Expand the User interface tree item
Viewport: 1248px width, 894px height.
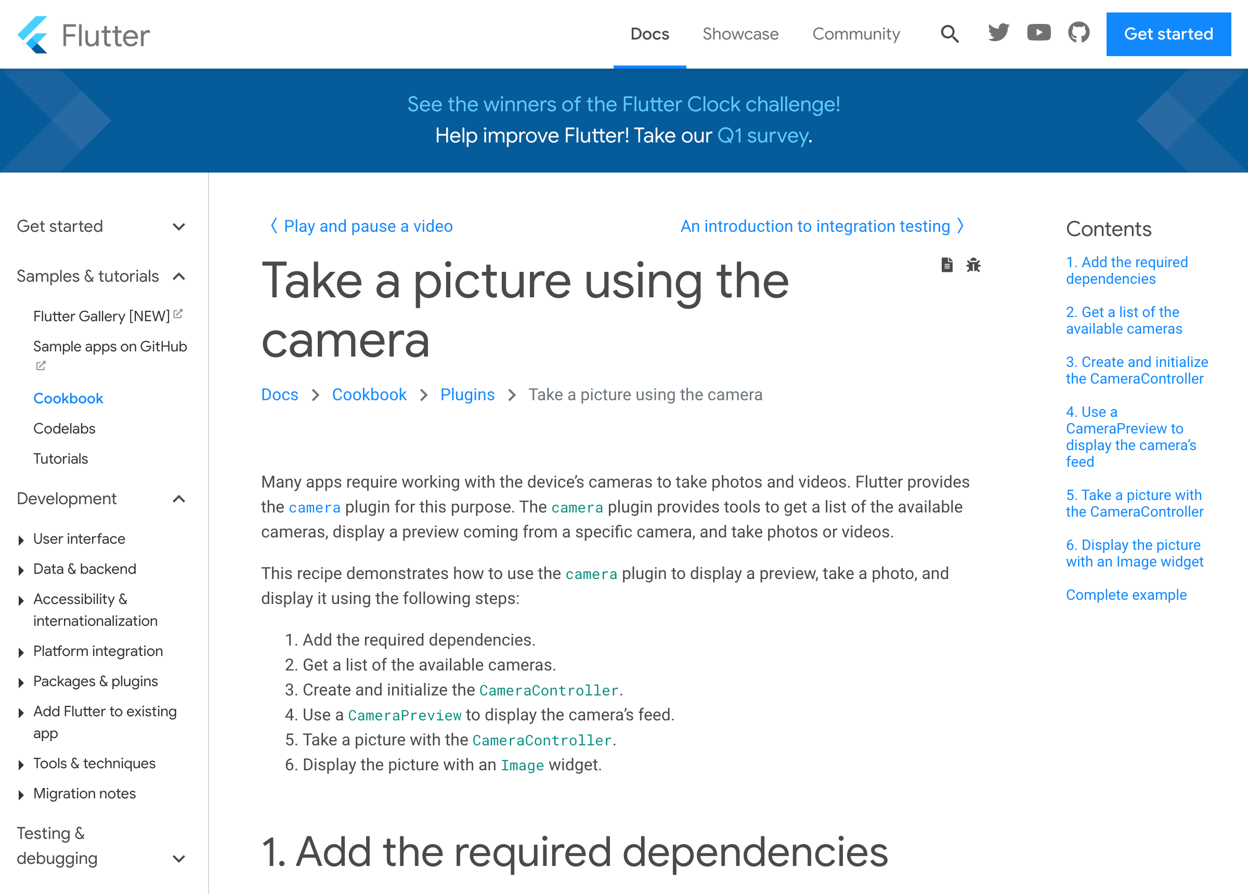21,540
